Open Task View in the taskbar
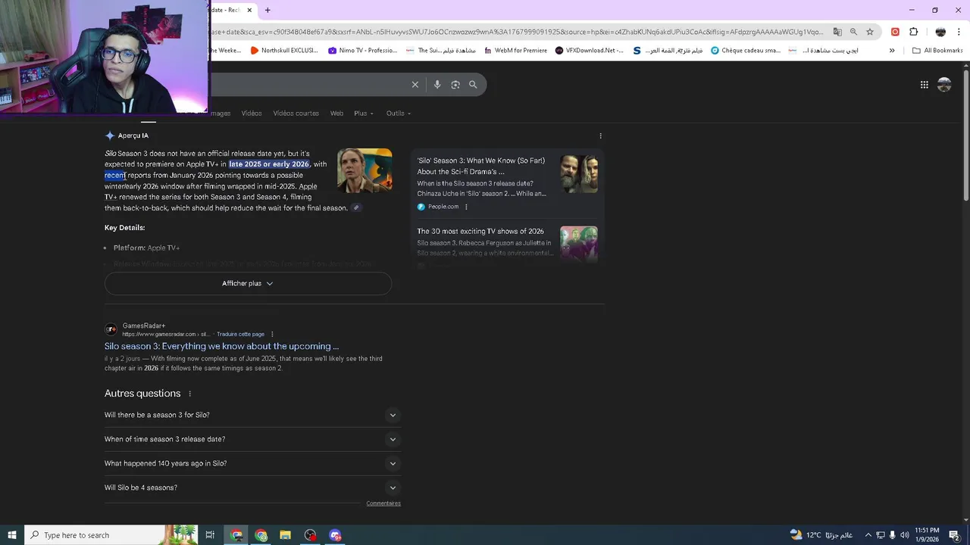The image size is (970, 545). click(210, 535)
